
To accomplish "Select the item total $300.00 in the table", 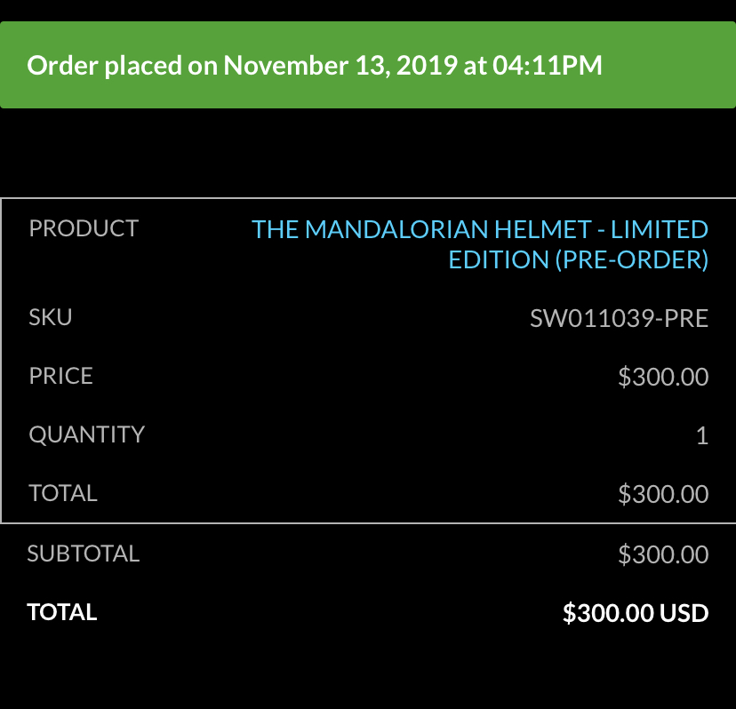I will click(663, 494).
